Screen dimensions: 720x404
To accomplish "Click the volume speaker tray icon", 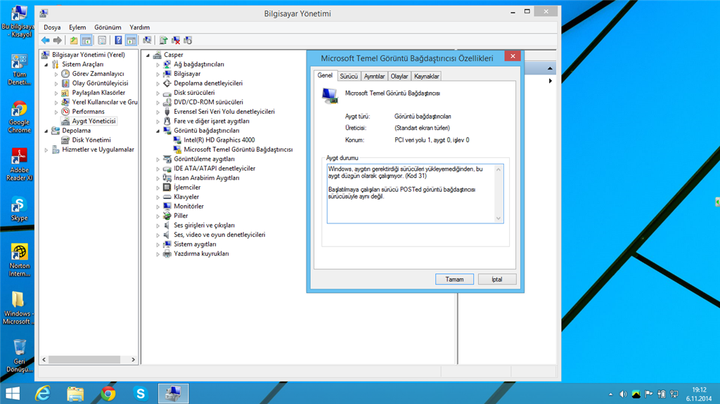I will 623,394.
